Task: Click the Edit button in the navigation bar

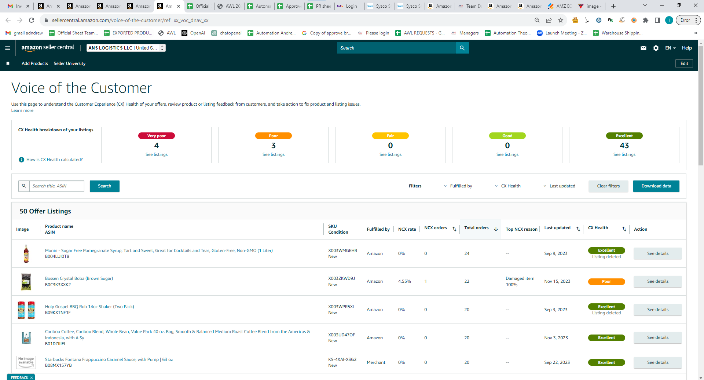Action: 684,63
